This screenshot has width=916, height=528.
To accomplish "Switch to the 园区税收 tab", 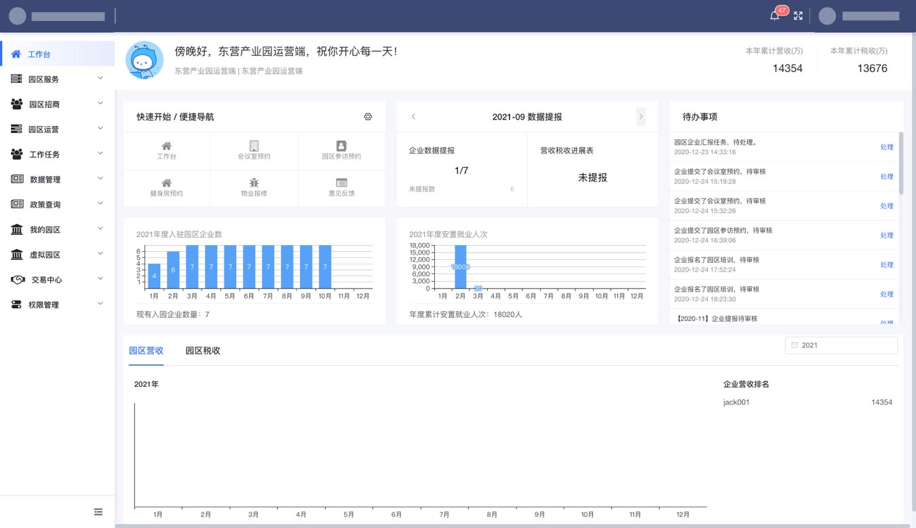I will 202,351.
